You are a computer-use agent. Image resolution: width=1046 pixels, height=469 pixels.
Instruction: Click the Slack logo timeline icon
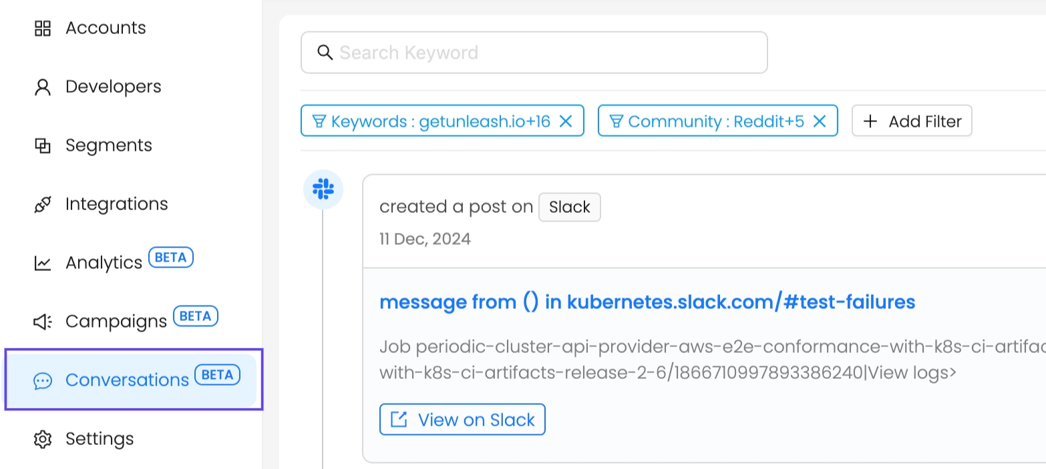(323, 189)
